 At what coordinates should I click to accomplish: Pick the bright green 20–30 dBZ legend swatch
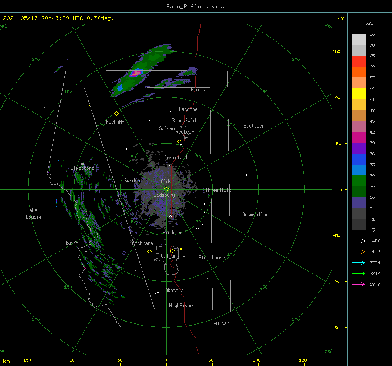click(x=359, y=181)
